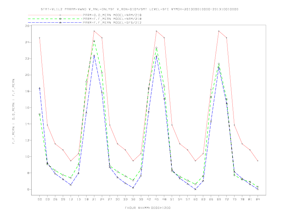The image size is (281, 217).
Task: Click x-axis forecast hour label 12
Action: (71, 199)
